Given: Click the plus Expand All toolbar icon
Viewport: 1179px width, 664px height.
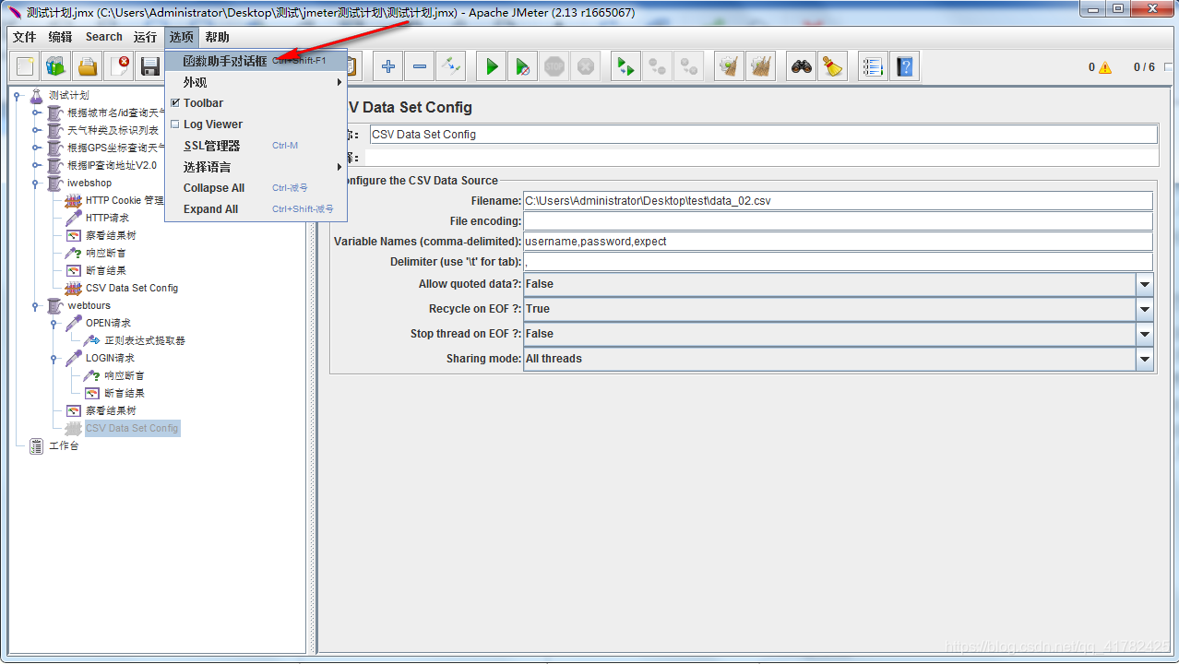Looking at the screenshot, I should [x=388, y=66].
